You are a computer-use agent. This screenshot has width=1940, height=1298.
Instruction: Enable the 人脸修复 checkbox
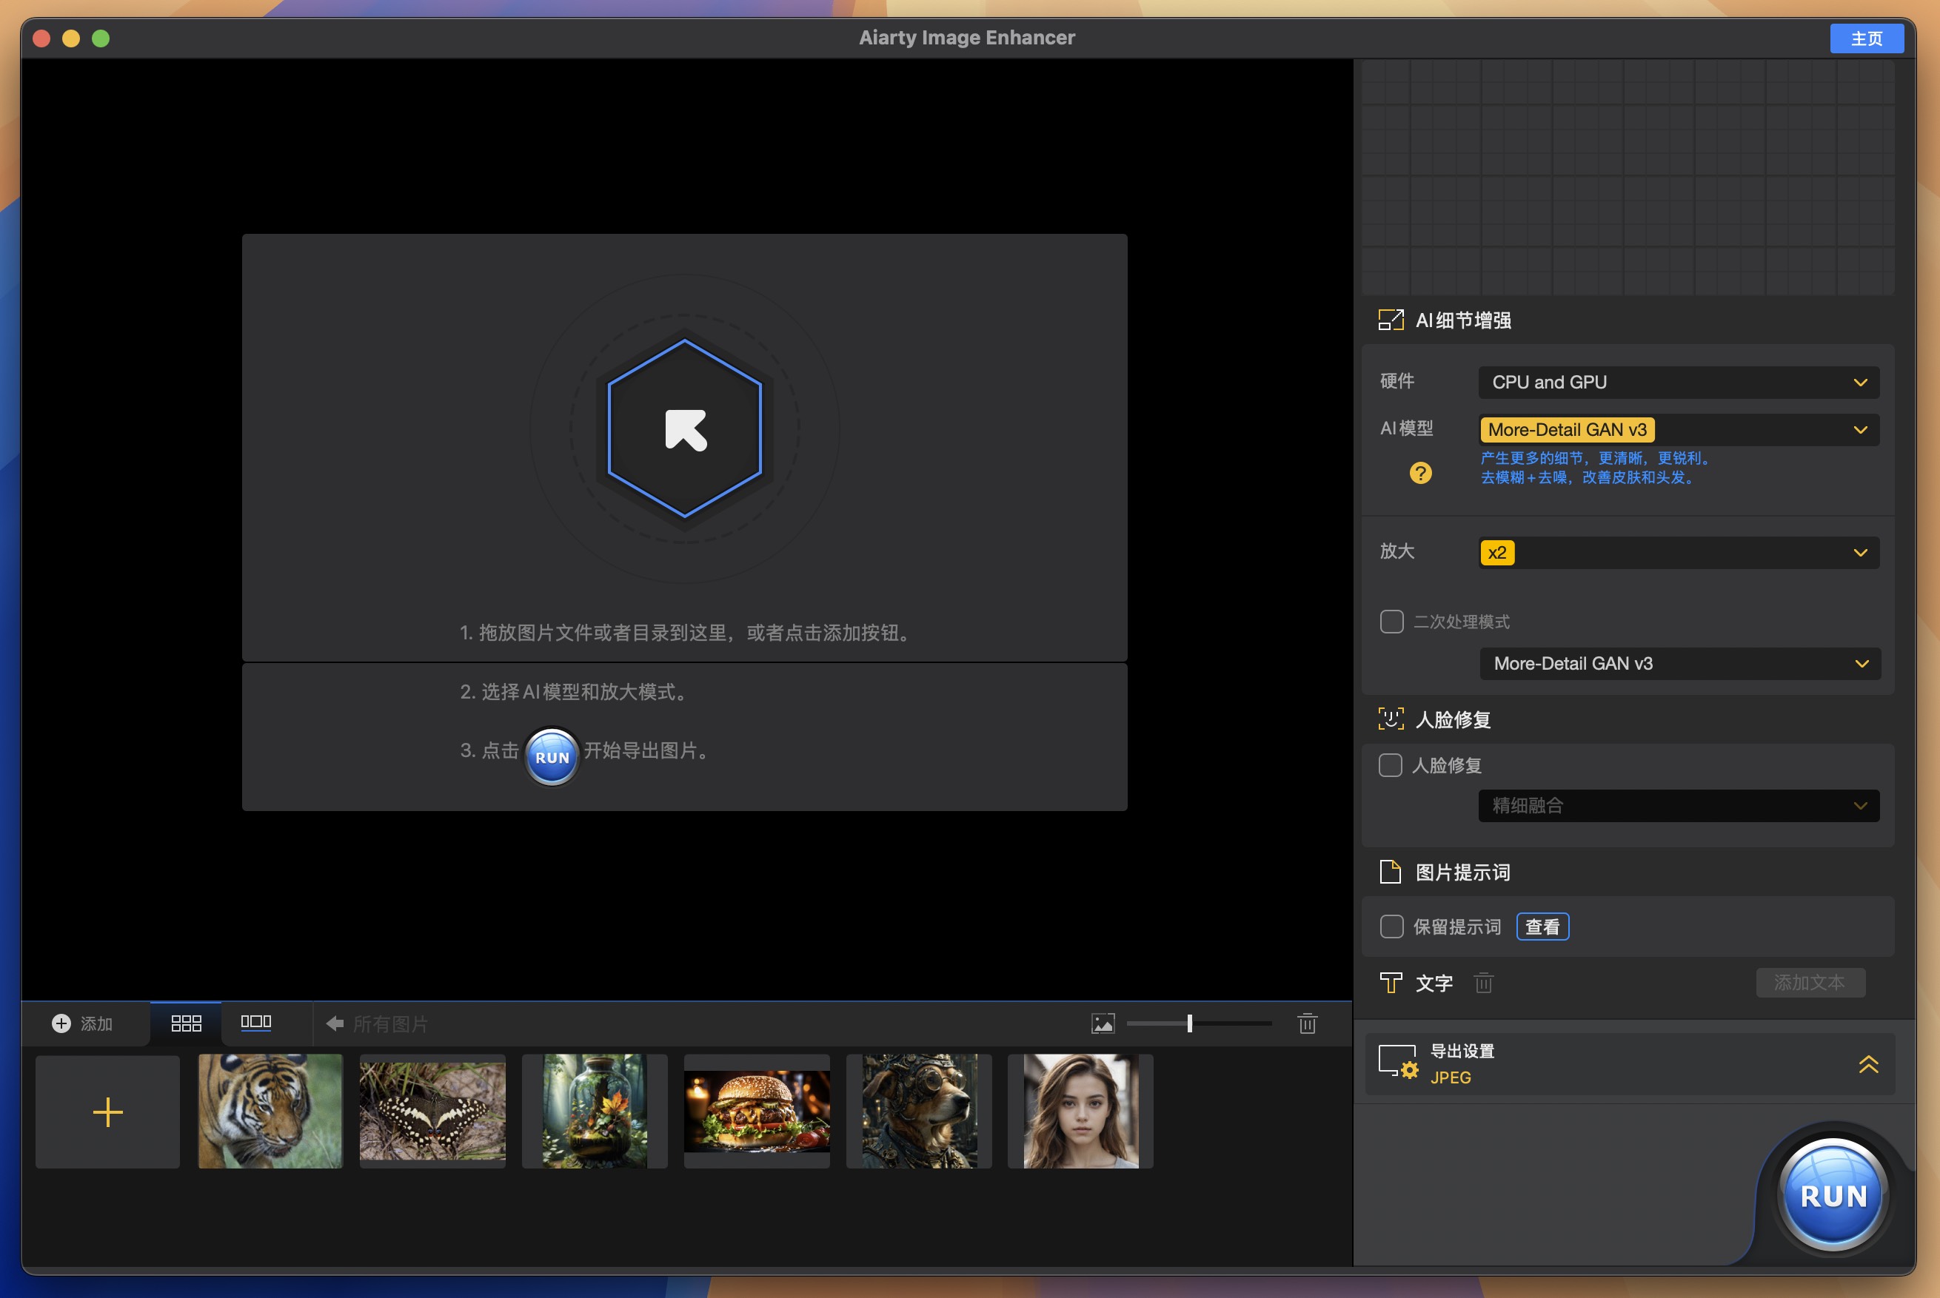click(x=1391, y=765)
